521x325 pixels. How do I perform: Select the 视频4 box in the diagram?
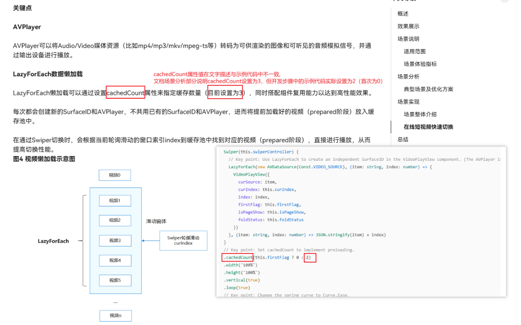point(115,260)
